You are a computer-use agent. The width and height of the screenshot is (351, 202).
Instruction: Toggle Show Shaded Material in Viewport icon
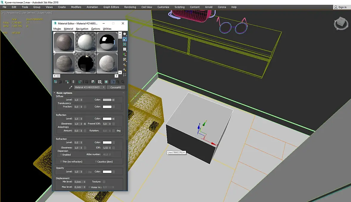(106, 82)
